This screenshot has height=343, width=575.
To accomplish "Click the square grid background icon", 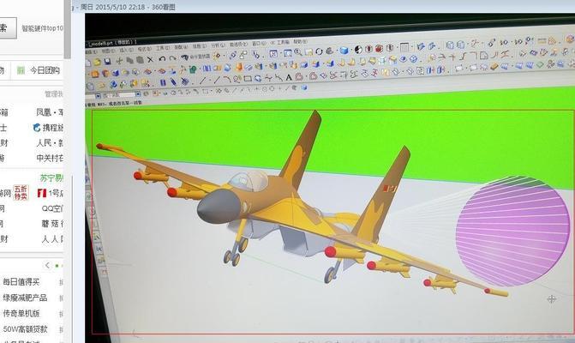I will [x=404, y=47].
